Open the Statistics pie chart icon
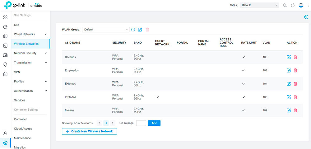Image resolution: width=311 pixels, height=149 pixels. point(5,27)
